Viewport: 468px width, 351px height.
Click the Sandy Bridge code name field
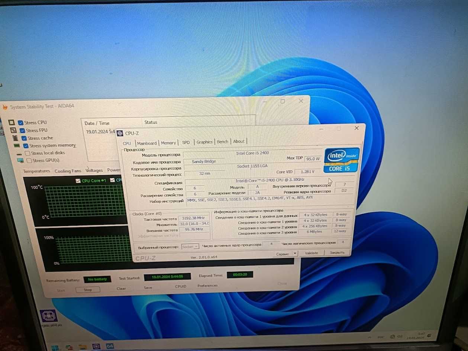(204, 161)
